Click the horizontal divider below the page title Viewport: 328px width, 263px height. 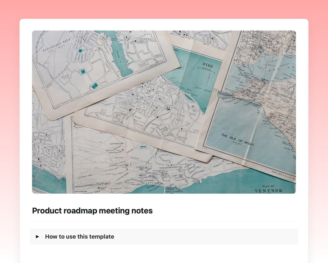(x=164, y=222)
